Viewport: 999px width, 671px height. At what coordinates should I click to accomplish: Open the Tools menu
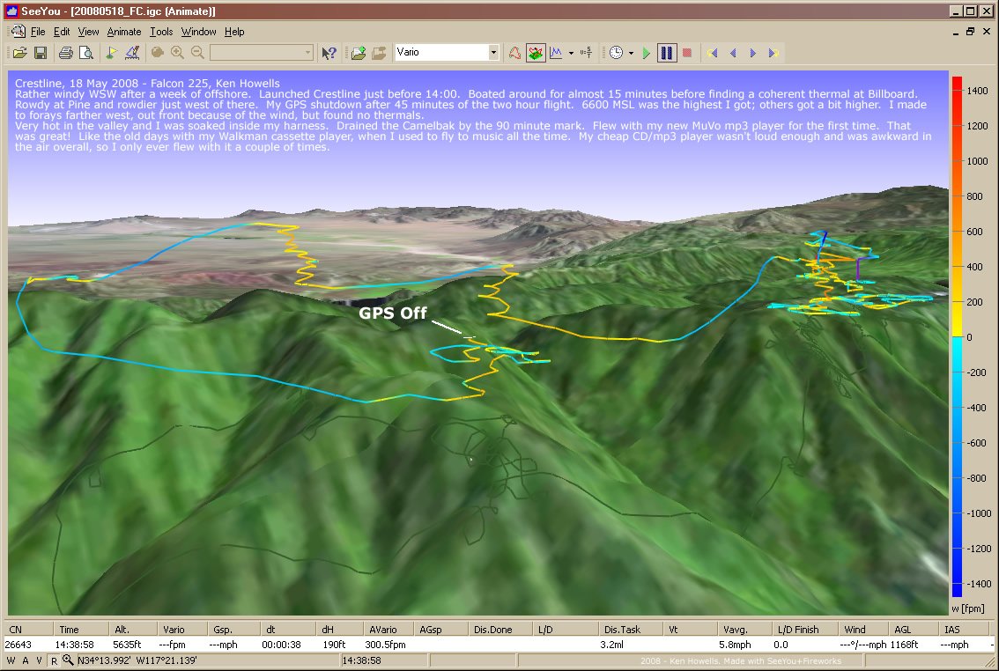(x=161, y=32)
